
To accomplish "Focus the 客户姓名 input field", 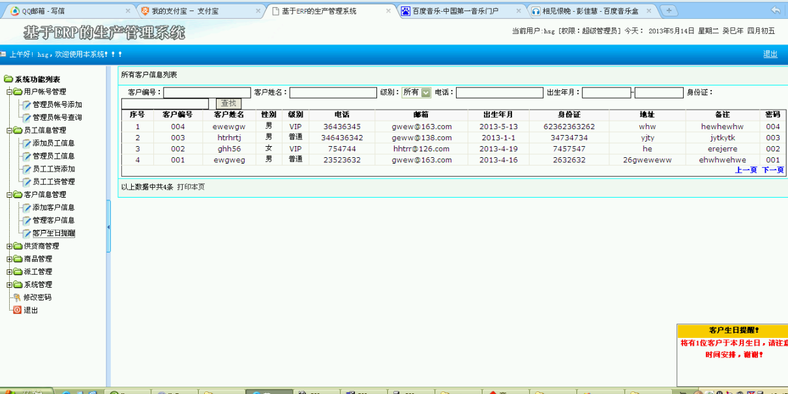I will point(333,93).
